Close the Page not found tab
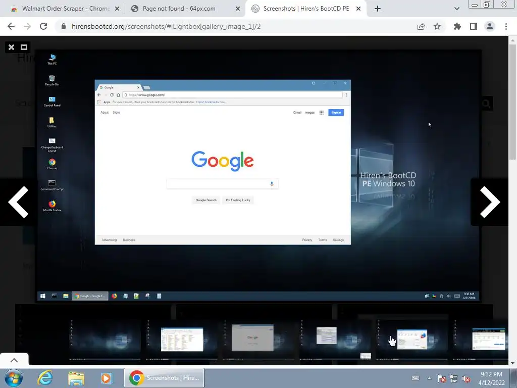517x388 pixels. coord(238,9)
